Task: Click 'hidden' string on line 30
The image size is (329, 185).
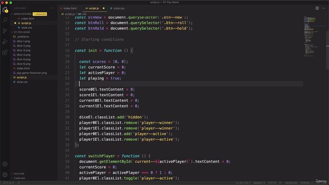Action: pos(135,117)
